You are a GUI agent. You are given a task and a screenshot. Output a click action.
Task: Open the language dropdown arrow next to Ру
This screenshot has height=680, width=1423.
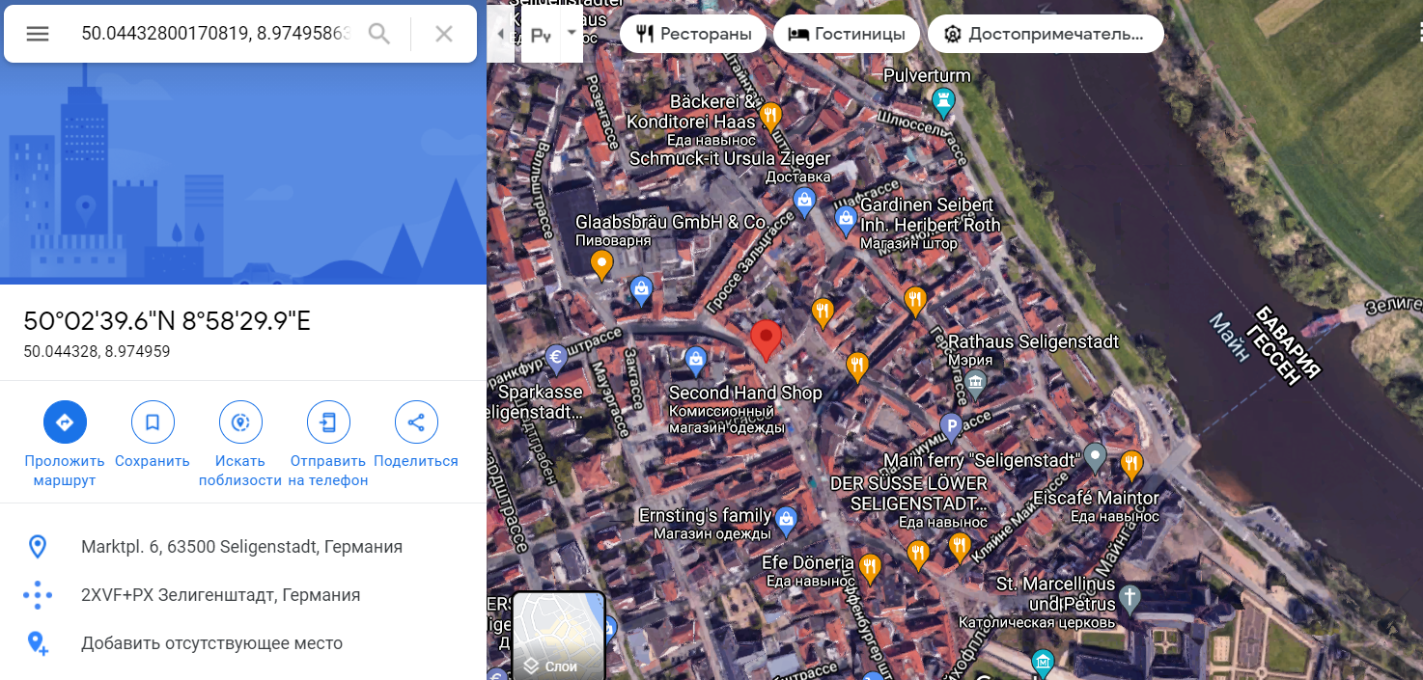[572, 32]
